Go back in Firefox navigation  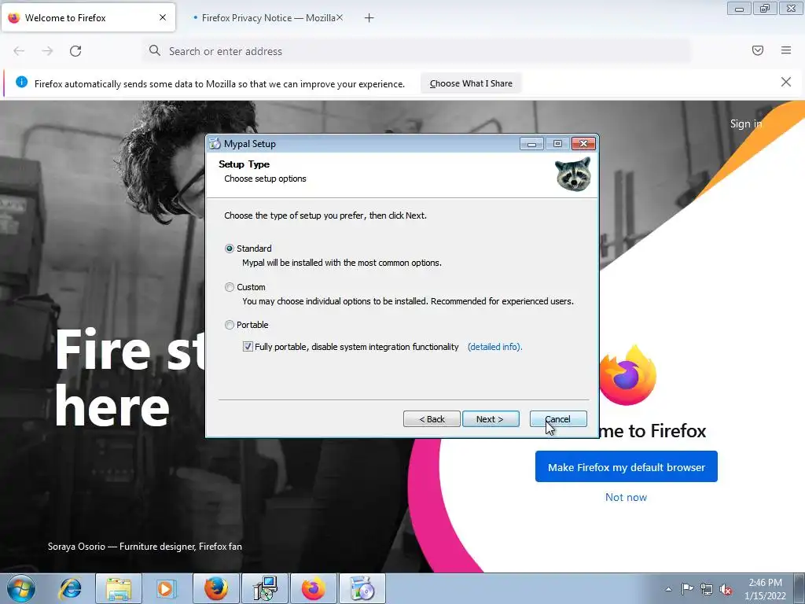pyautogui.click(x=19, y=51)
